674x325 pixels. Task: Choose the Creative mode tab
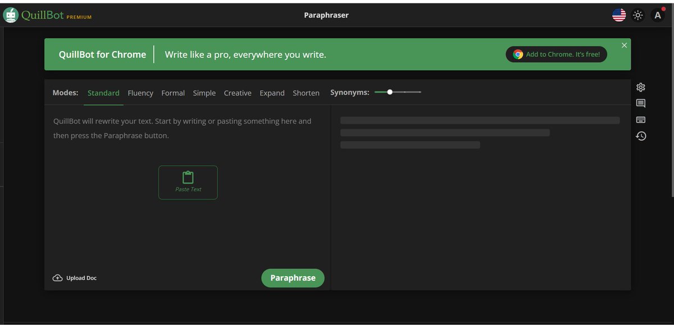point(238,93)
